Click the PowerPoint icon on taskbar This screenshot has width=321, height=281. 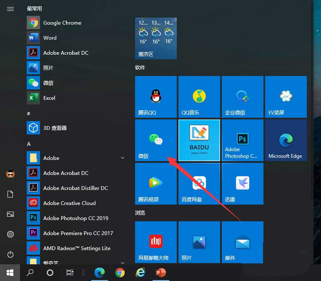coord(160,273)
